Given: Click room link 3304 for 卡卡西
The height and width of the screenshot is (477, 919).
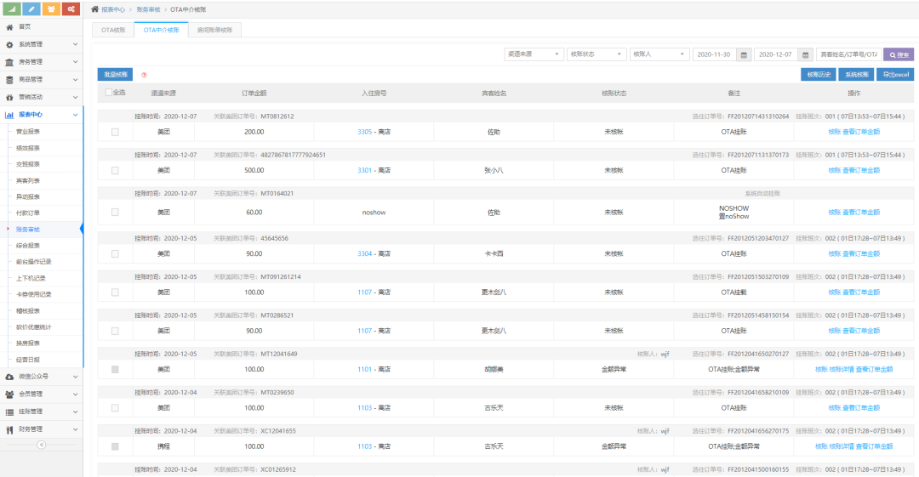Looking at the screenshot, I should point(364,253).
